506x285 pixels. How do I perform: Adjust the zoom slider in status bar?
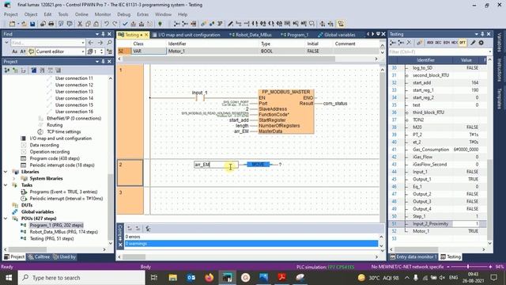pyautogui.click(x=468, y=267)
